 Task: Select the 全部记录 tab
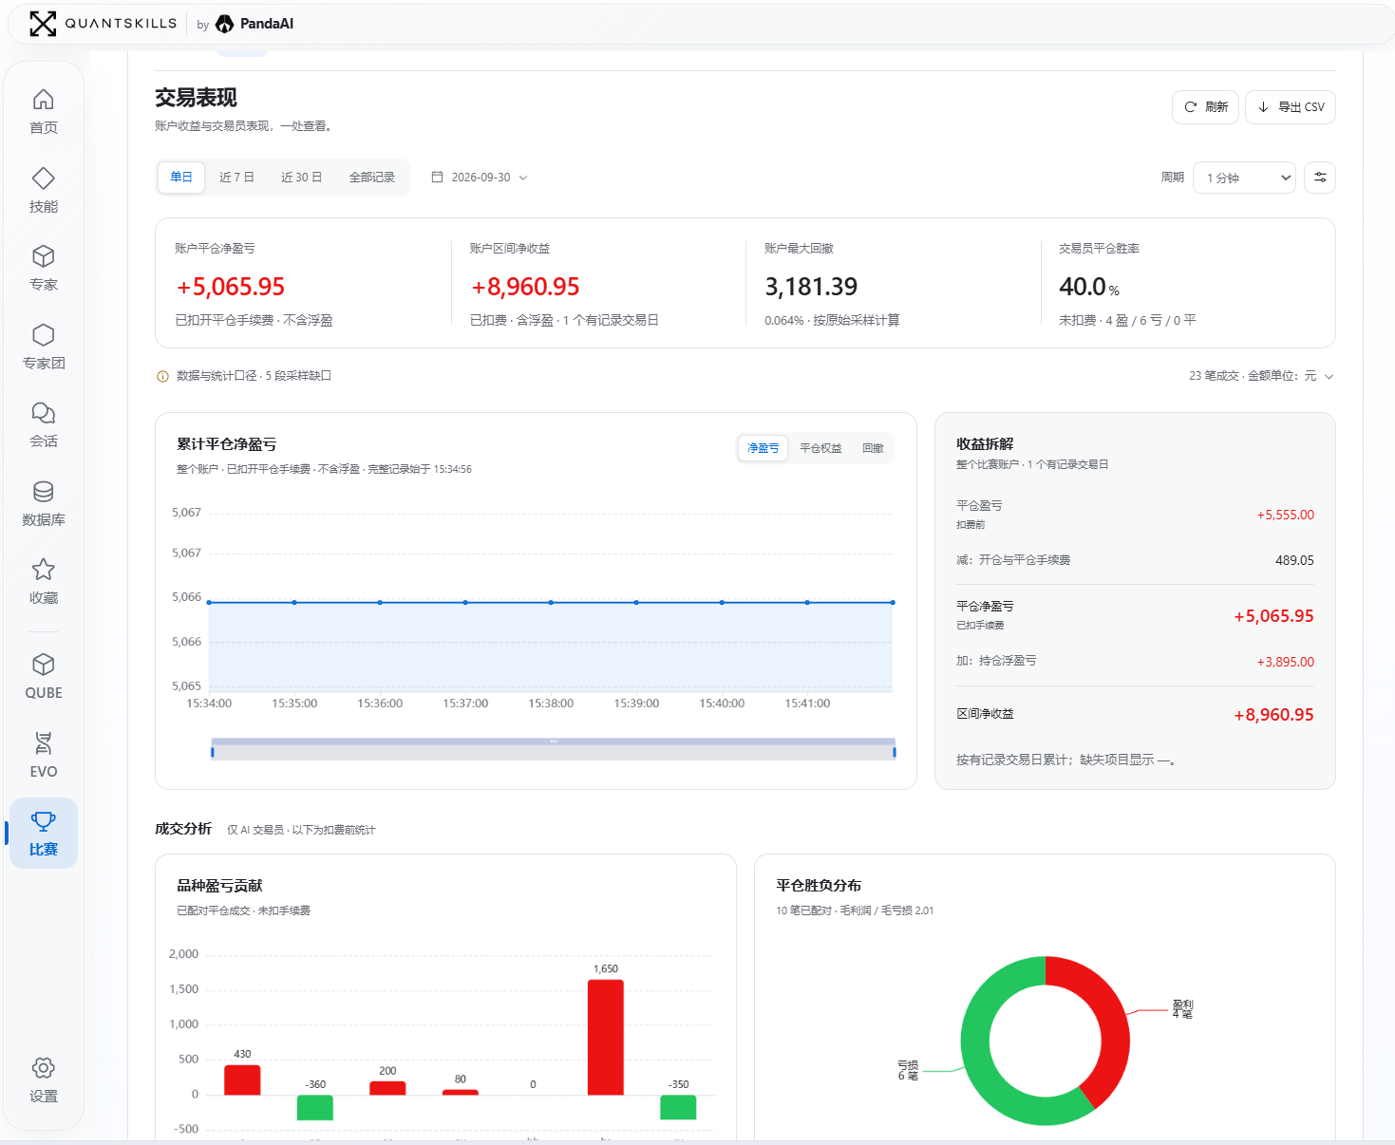pyautogui.click(x=372, y=178)
